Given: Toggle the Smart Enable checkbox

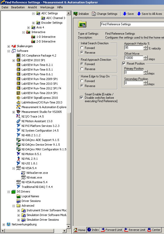Looking at the screenshot, I should (81, 98).
